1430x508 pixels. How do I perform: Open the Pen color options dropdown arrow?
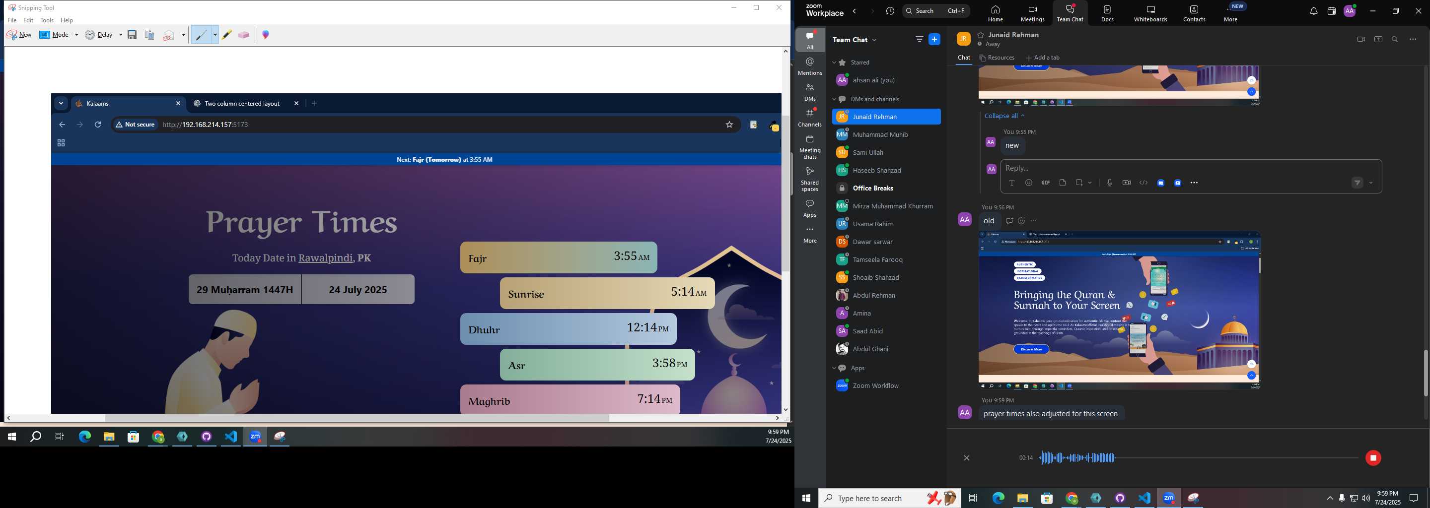coord(215,35)
